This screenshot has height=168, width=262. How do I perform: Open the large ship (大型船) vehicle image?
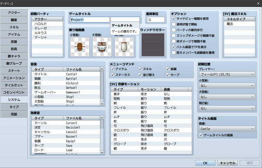pyautogui.click(x=102, y=47)
